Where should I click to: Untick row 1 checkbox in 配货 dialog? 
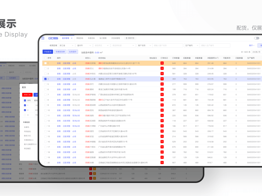tap(25, 105)
